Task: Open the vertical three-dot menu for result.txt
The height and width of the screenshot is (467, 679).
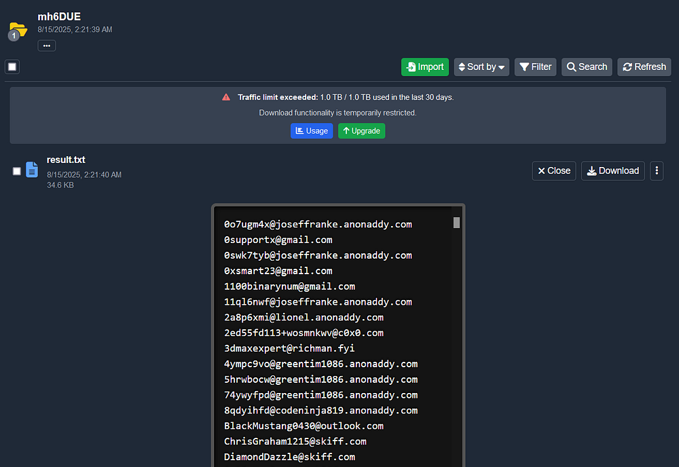Action: pyautogui.click(x=657, y=171)
